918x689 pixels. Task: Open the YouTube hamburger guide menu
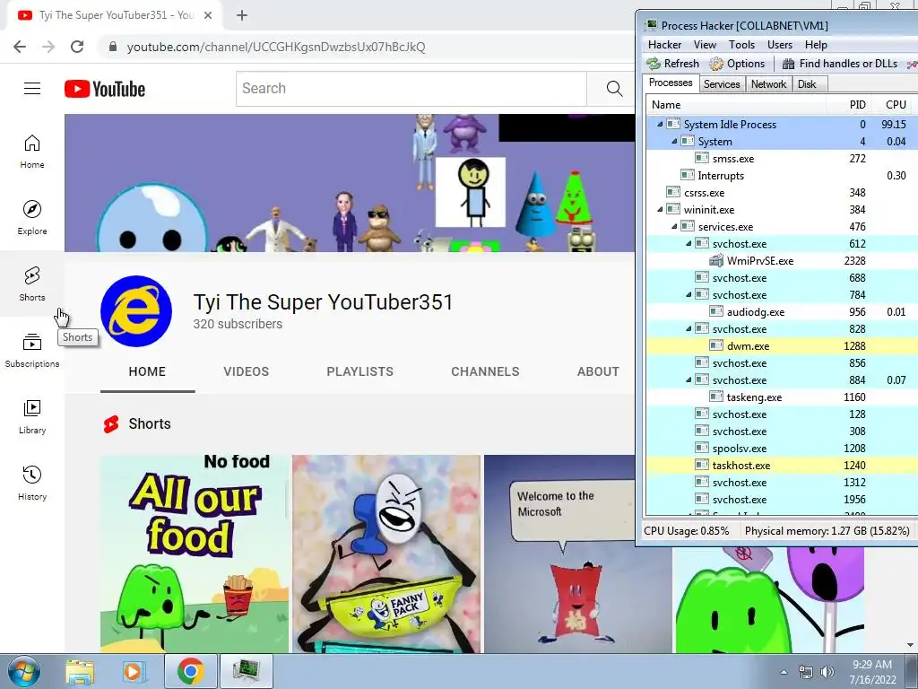[x=32, y=89]
